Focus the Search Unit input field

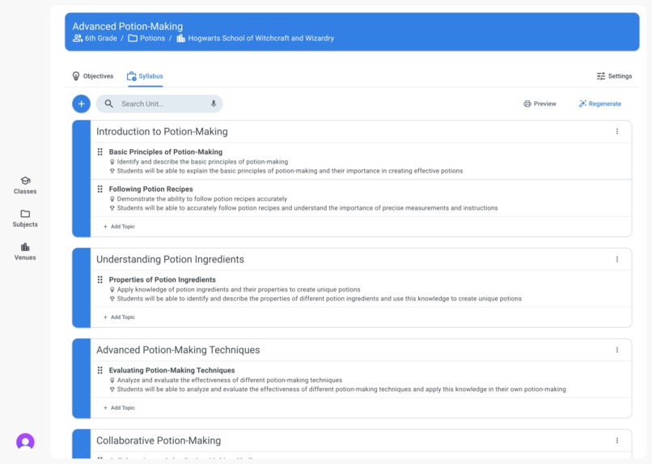point(159,104)
